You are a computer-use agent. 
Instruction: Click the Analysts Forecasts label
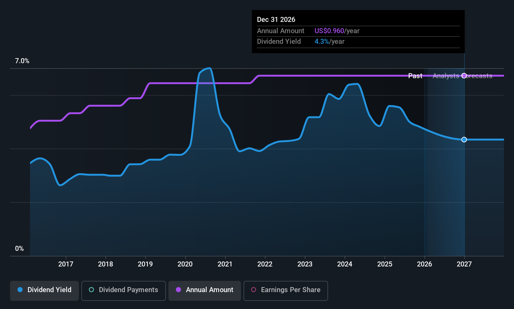coord(462,76)
